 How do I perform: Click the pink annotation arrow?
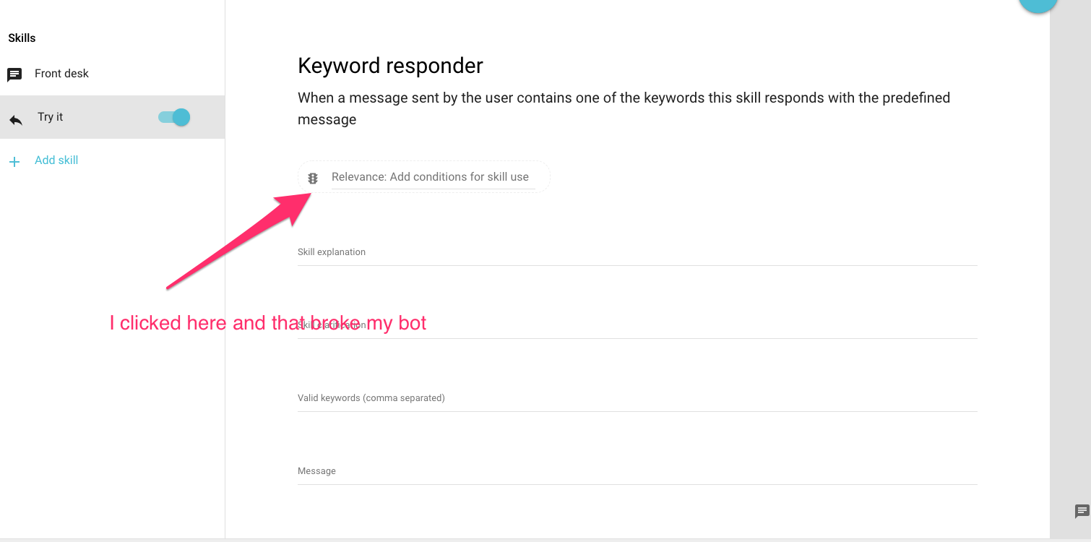click(x=238, y=238)
